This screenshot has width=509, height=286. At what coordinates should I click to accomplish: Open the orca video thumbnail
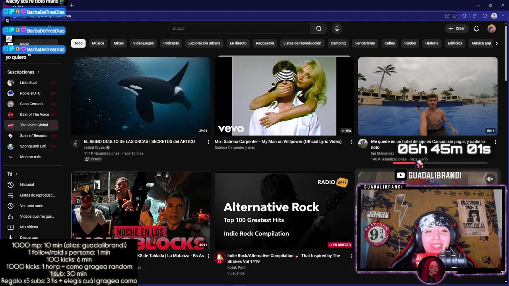(x=141, y=96)
